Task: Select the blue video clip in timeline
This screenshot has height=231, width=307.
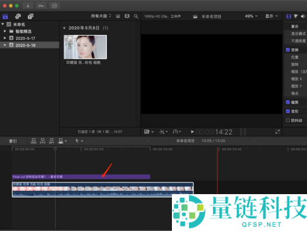Action: 103,190
